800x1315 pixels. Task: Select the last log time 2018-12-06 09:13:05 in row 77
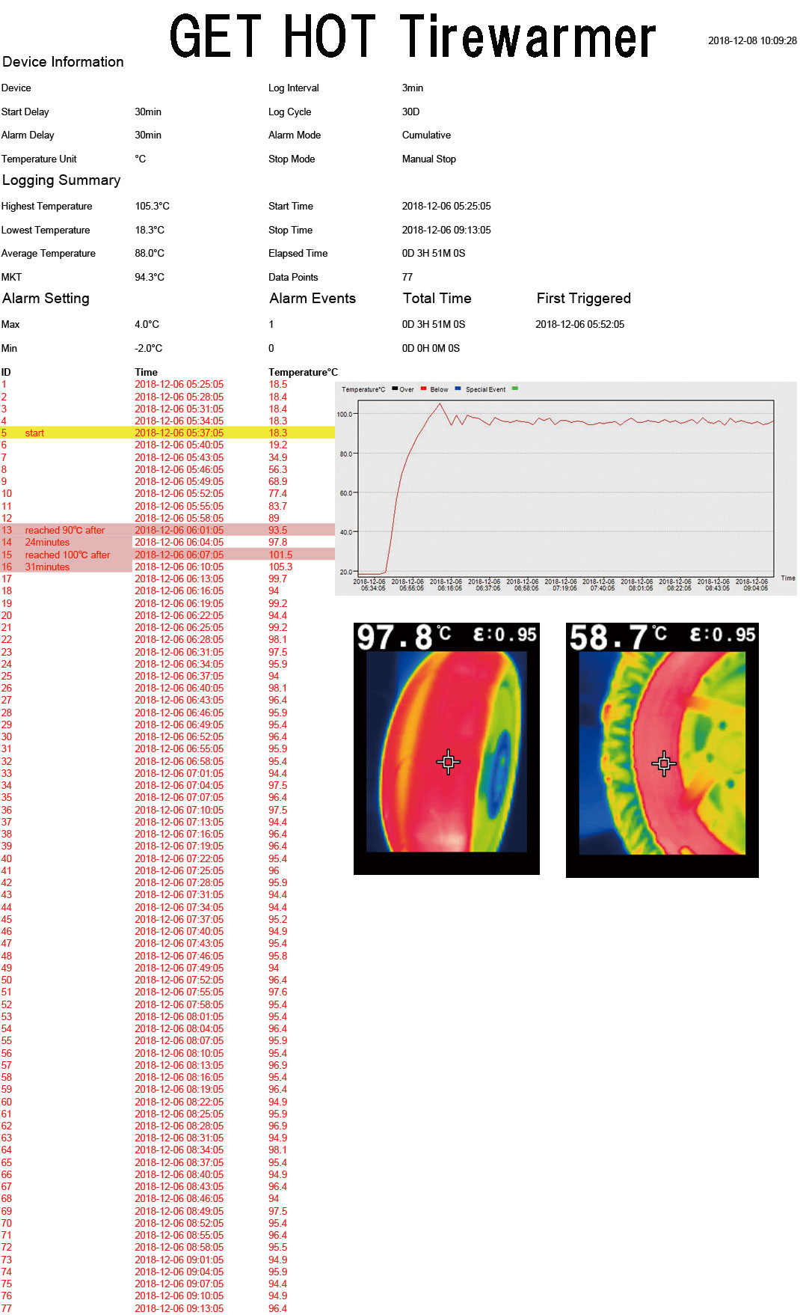(x=179, y=1308)
